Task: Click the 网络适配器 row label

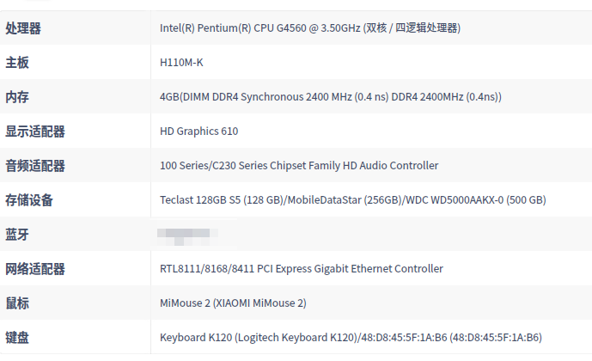Action: 35,269
